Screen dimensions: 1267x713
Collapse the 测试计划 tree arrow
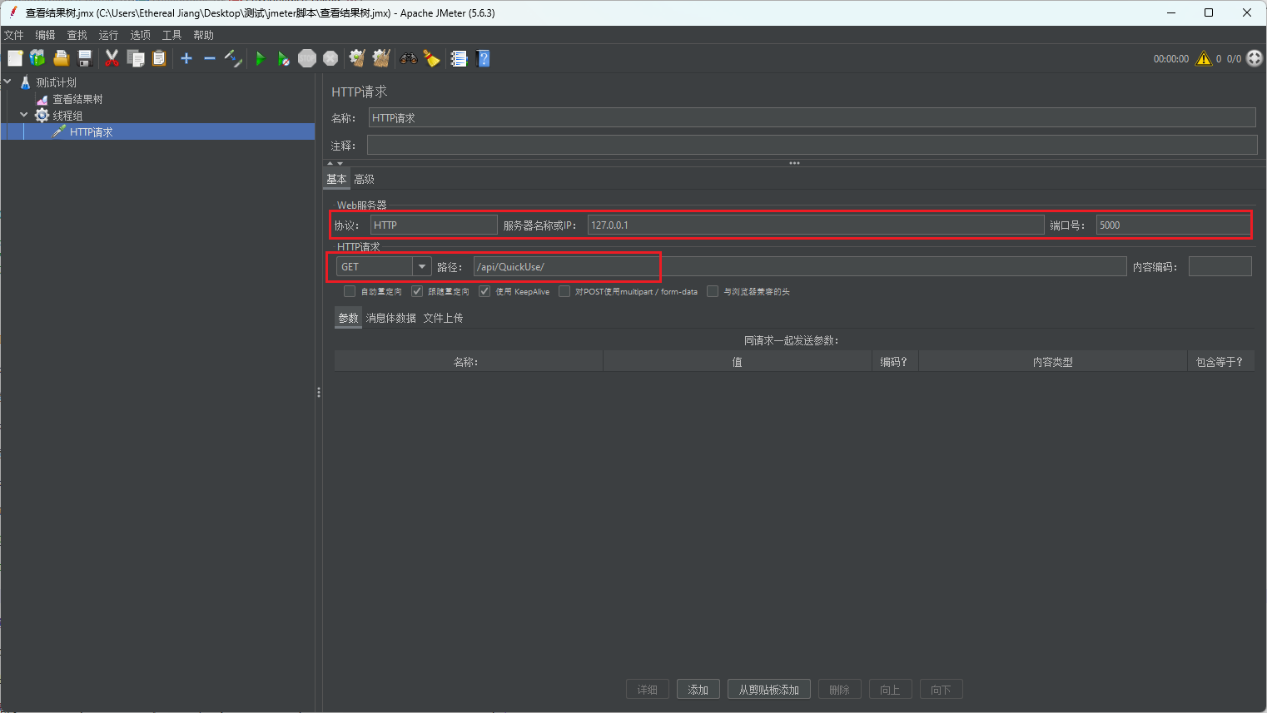pyautogui.click(x=7, y=82)
